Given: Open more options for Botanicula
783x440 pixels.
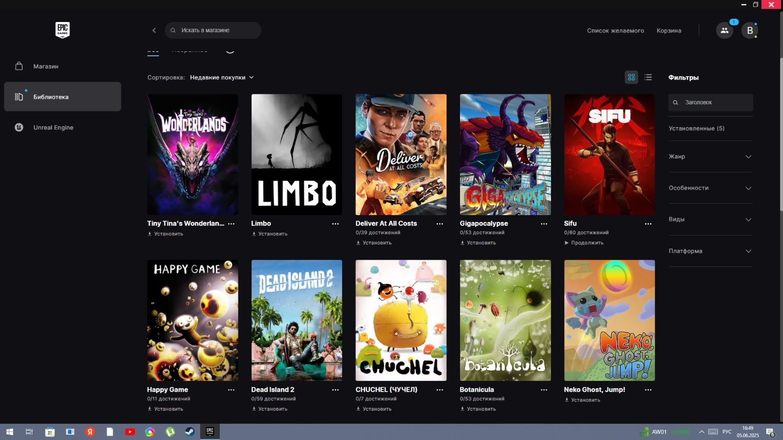Looking at the screenshot, I should (x=544, y=390).
